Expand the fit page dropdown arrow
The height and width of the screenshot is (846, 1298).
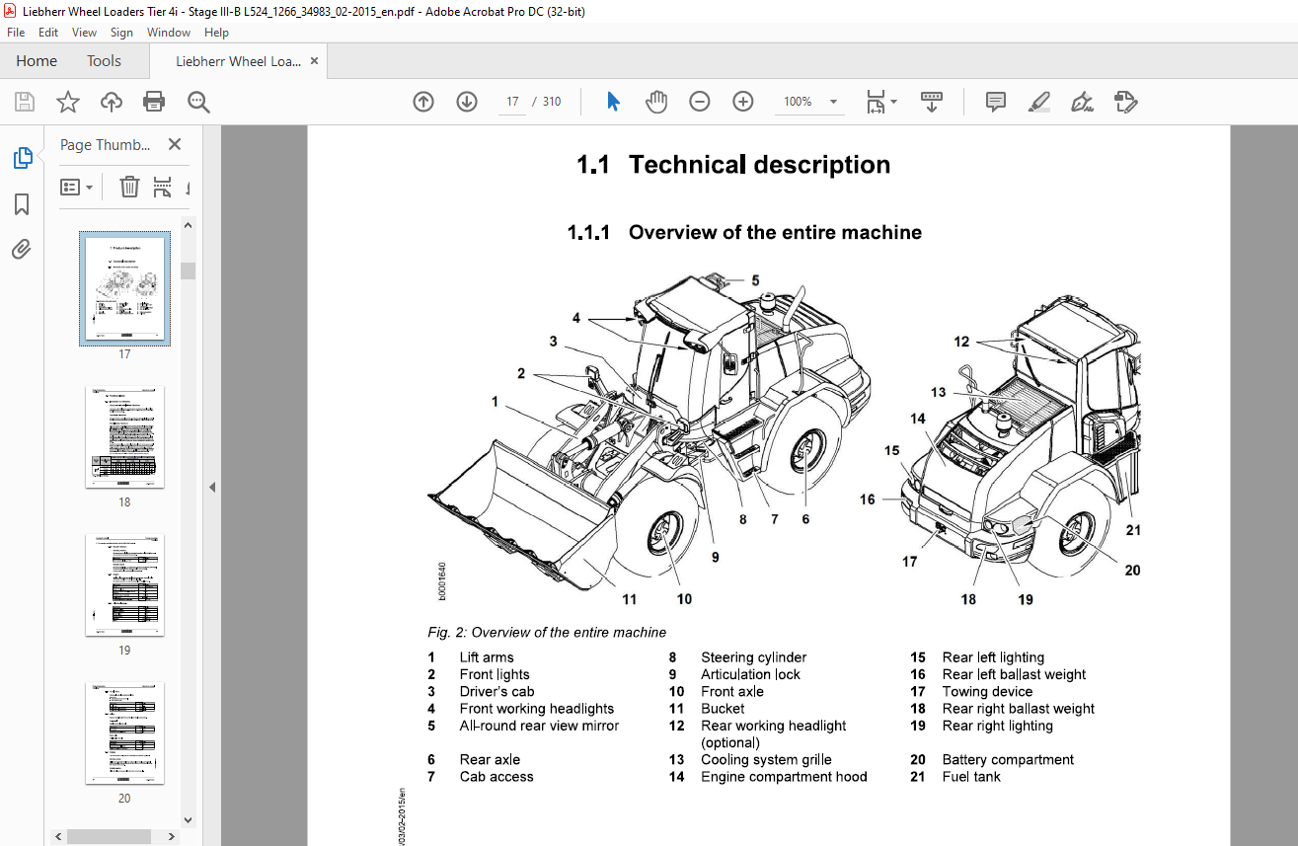894,102
